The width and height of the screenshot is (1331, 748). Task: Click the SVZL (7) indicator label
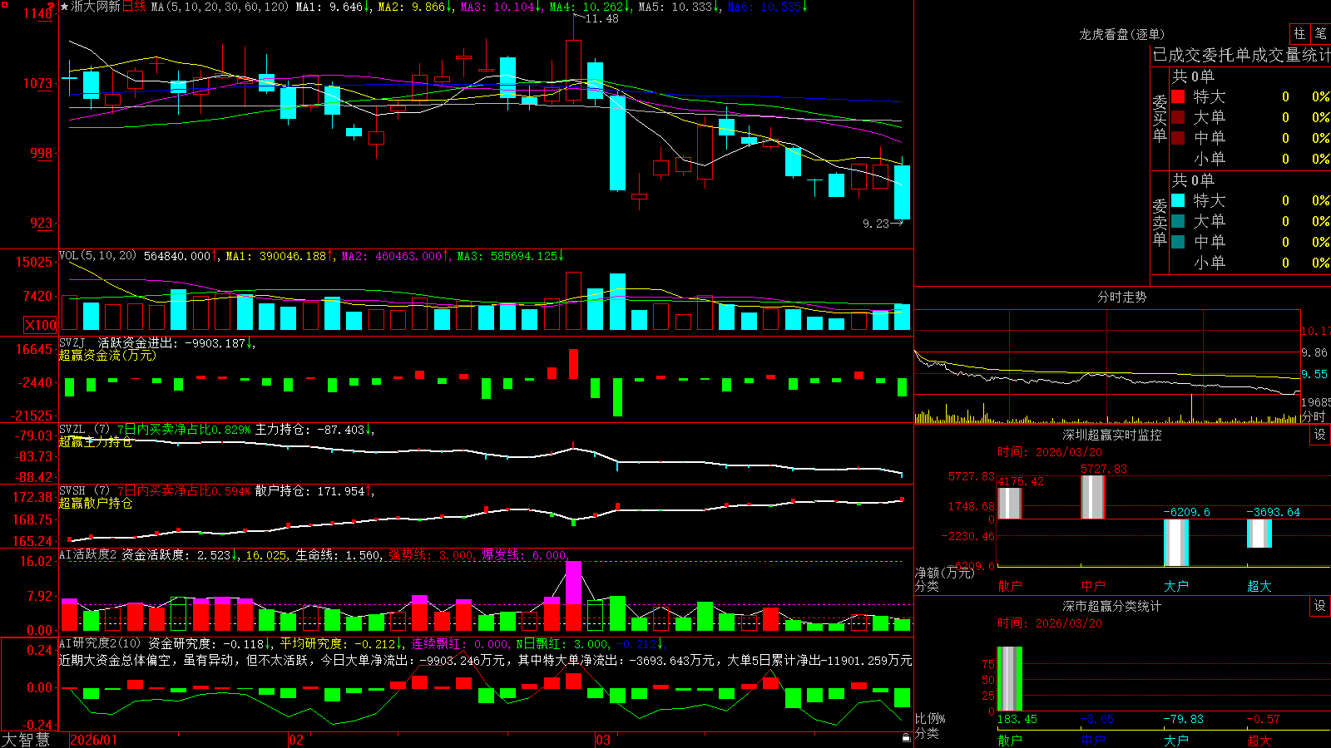tap(84, 430)
